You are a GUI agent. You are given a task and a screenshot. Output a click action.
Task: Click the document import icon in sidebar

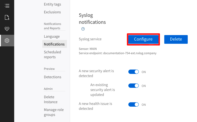tap(7, 17)
